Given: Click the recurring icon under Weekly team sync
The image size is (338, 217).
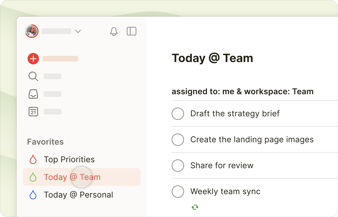Looking at the screenshot, I should 195,207.
